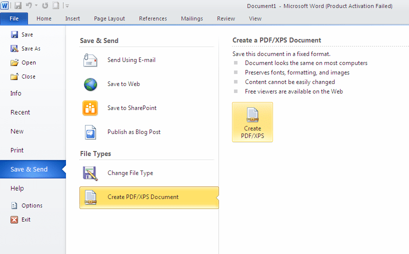
Task: Click 'Save this document in a fixed format' text
Action: pos(281,54)
